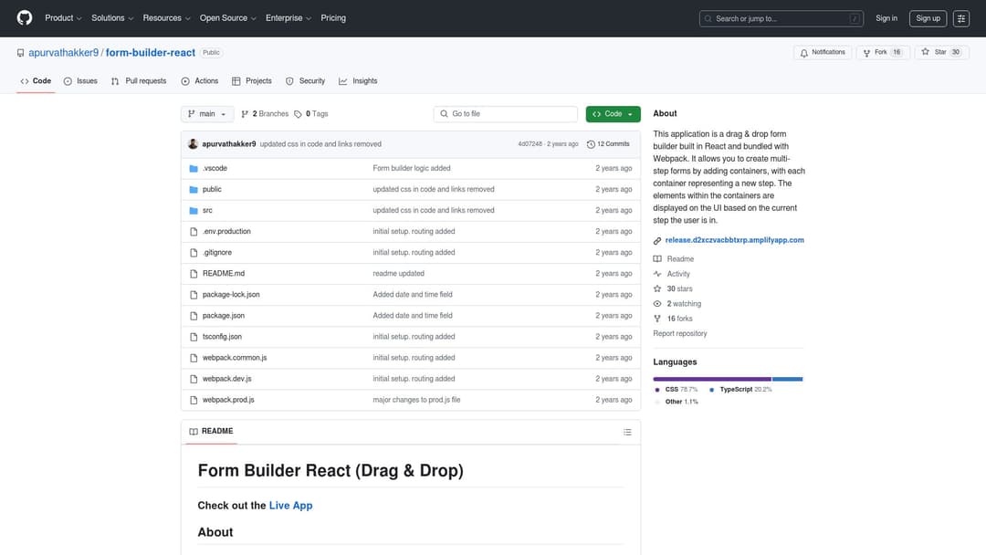Image resolution: width=986 pixels, height=555 pixels.
Task: Click the star icon beside 30 stars
Action: point(657,288)
